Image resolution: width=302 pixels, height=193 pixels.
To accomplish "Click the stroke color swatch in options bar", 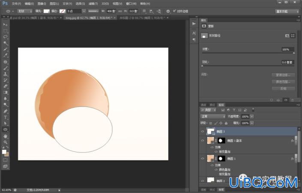I will [63, 12].
